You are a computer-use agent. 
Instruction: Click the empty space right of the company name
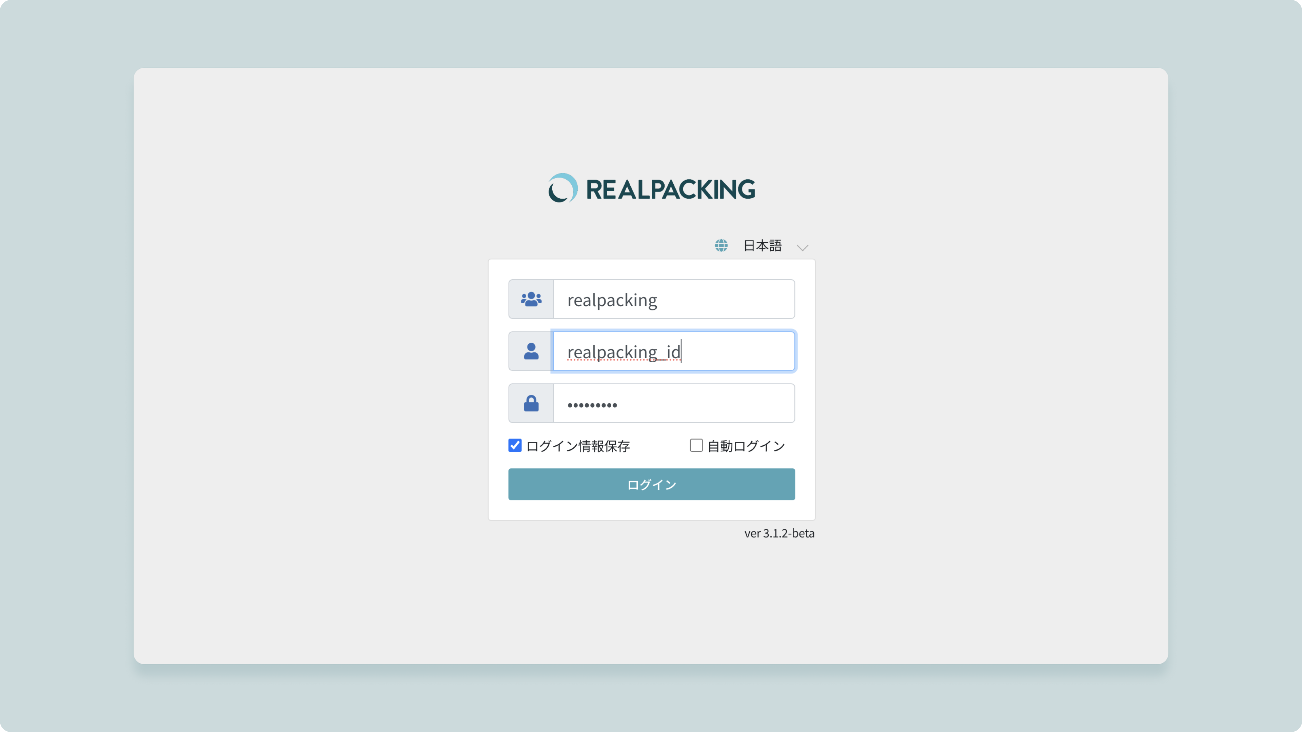pos(728,299)
